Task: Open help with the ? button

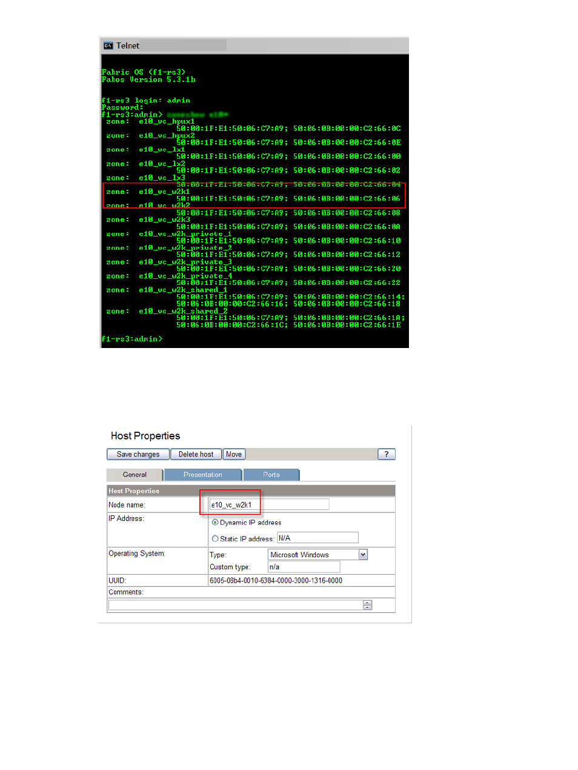Action: 387,454
